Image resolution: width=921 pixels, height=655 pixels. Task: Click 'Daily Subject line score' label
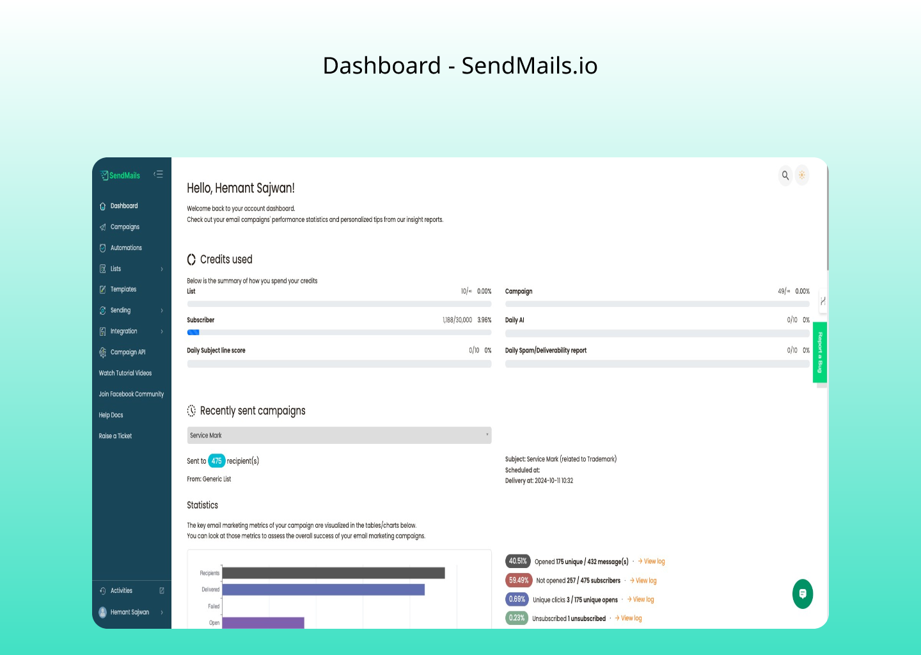(216, 351)
